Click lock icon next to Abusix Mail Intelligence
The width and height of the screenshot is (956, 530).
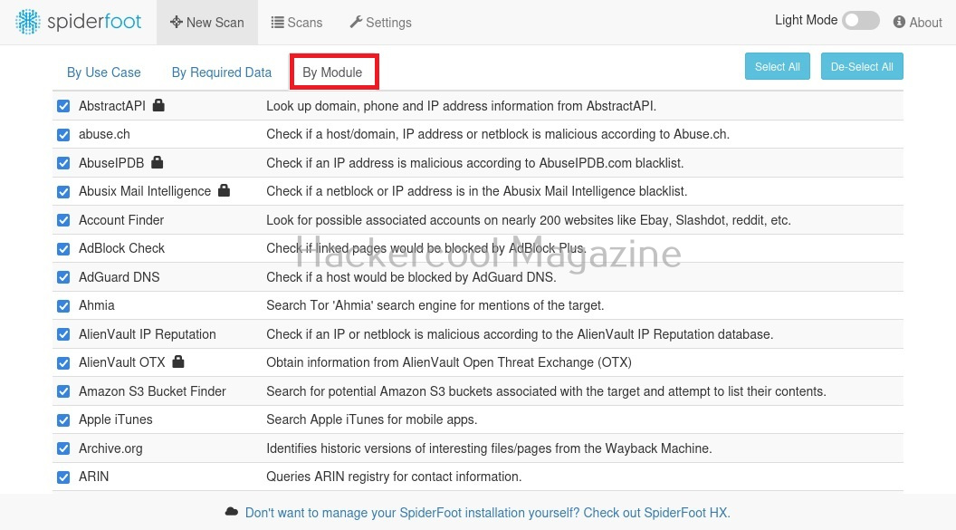pos(224,190)
